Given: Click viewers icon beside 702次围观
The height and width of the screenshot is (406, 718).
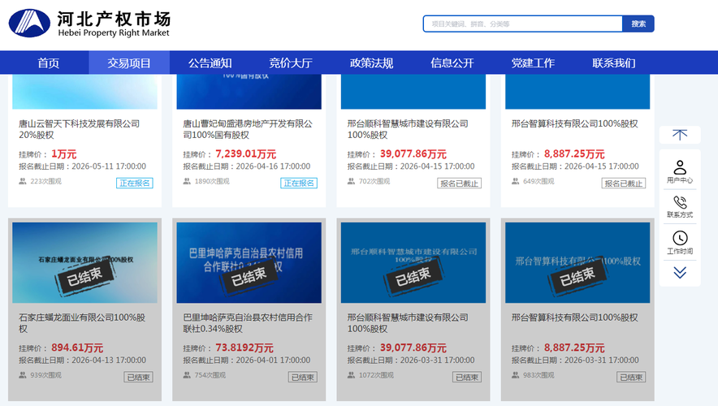Looking at the screenshot, I should [351, 181].
